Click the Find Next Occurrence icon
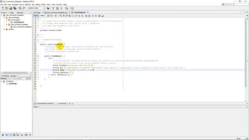Screen dimensions: 249x140 coord(67,16)
